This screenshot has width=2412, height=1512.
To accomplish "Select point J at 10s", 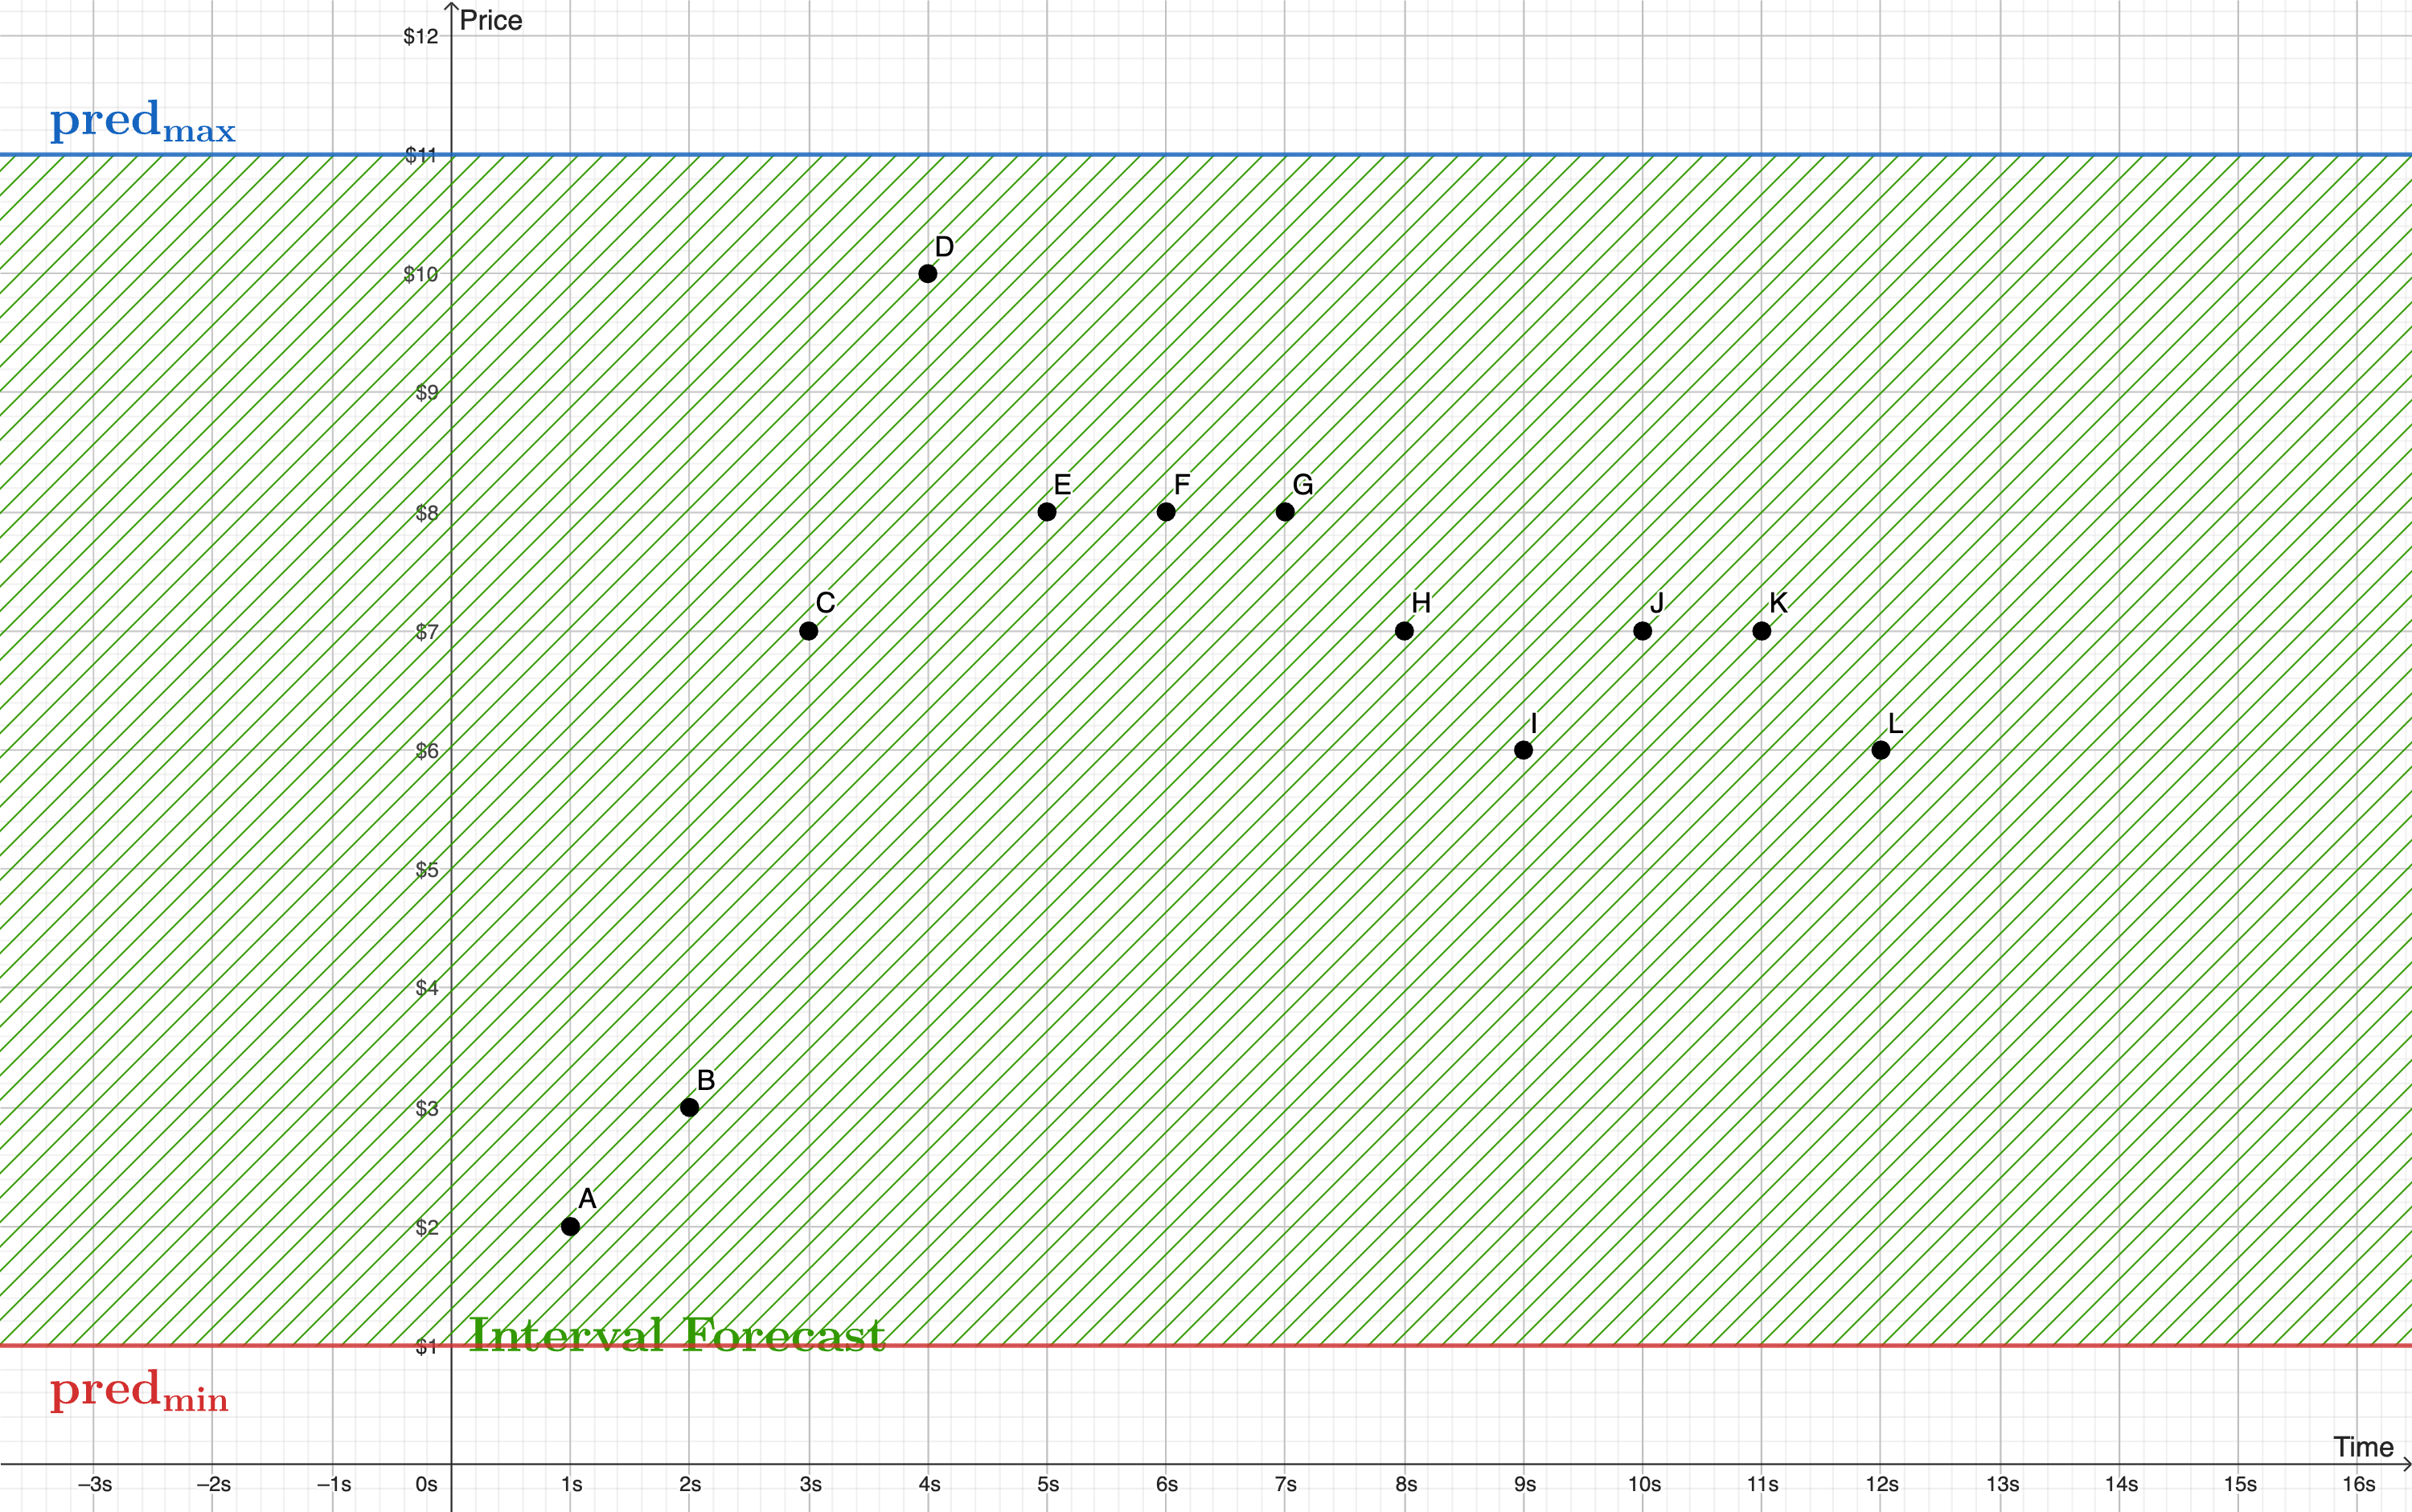I will pyautogui.click(x=1642, y=631).
